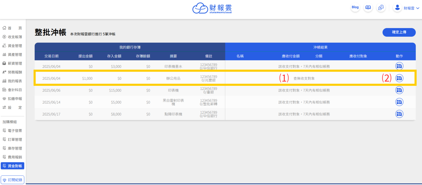
Task: Click the $3,000 deposit amount
Action: [116, 67]
